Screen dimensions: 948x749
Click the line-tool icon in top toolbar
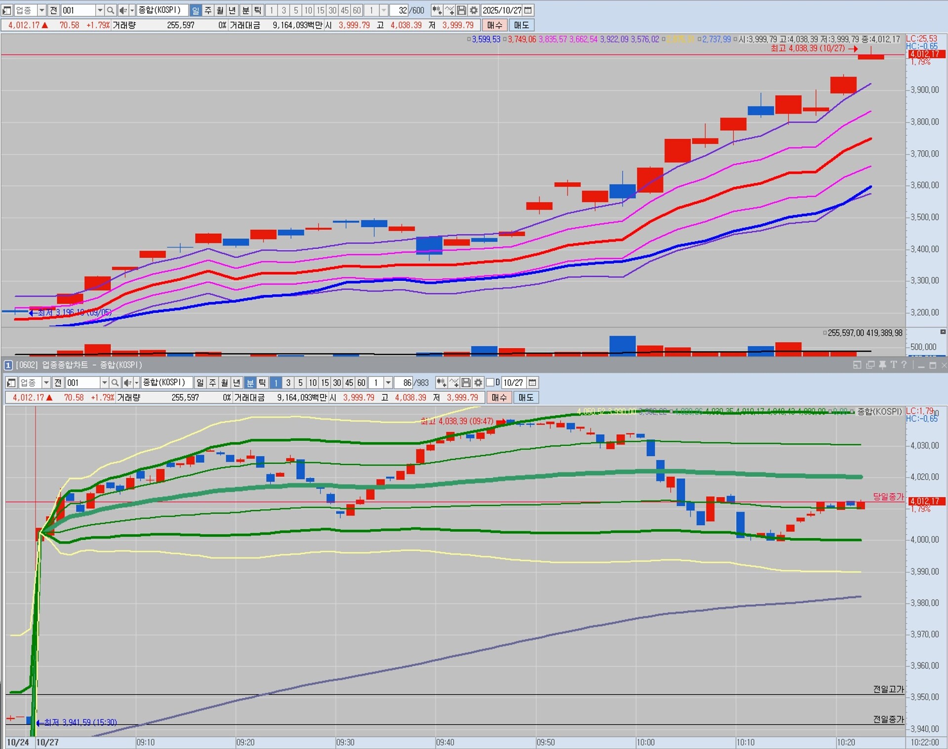click(449, 10)
